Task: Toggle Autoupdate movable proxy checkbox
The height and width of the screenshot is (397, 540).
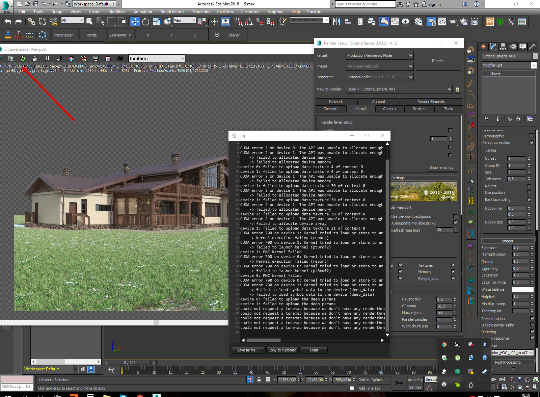Action: [455, 223]
